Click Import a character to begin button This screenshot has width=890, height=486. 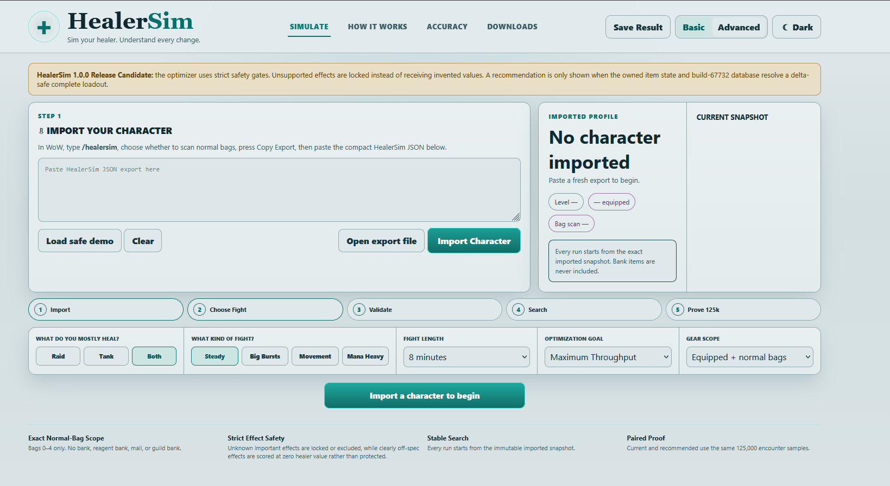click(425, 395)
